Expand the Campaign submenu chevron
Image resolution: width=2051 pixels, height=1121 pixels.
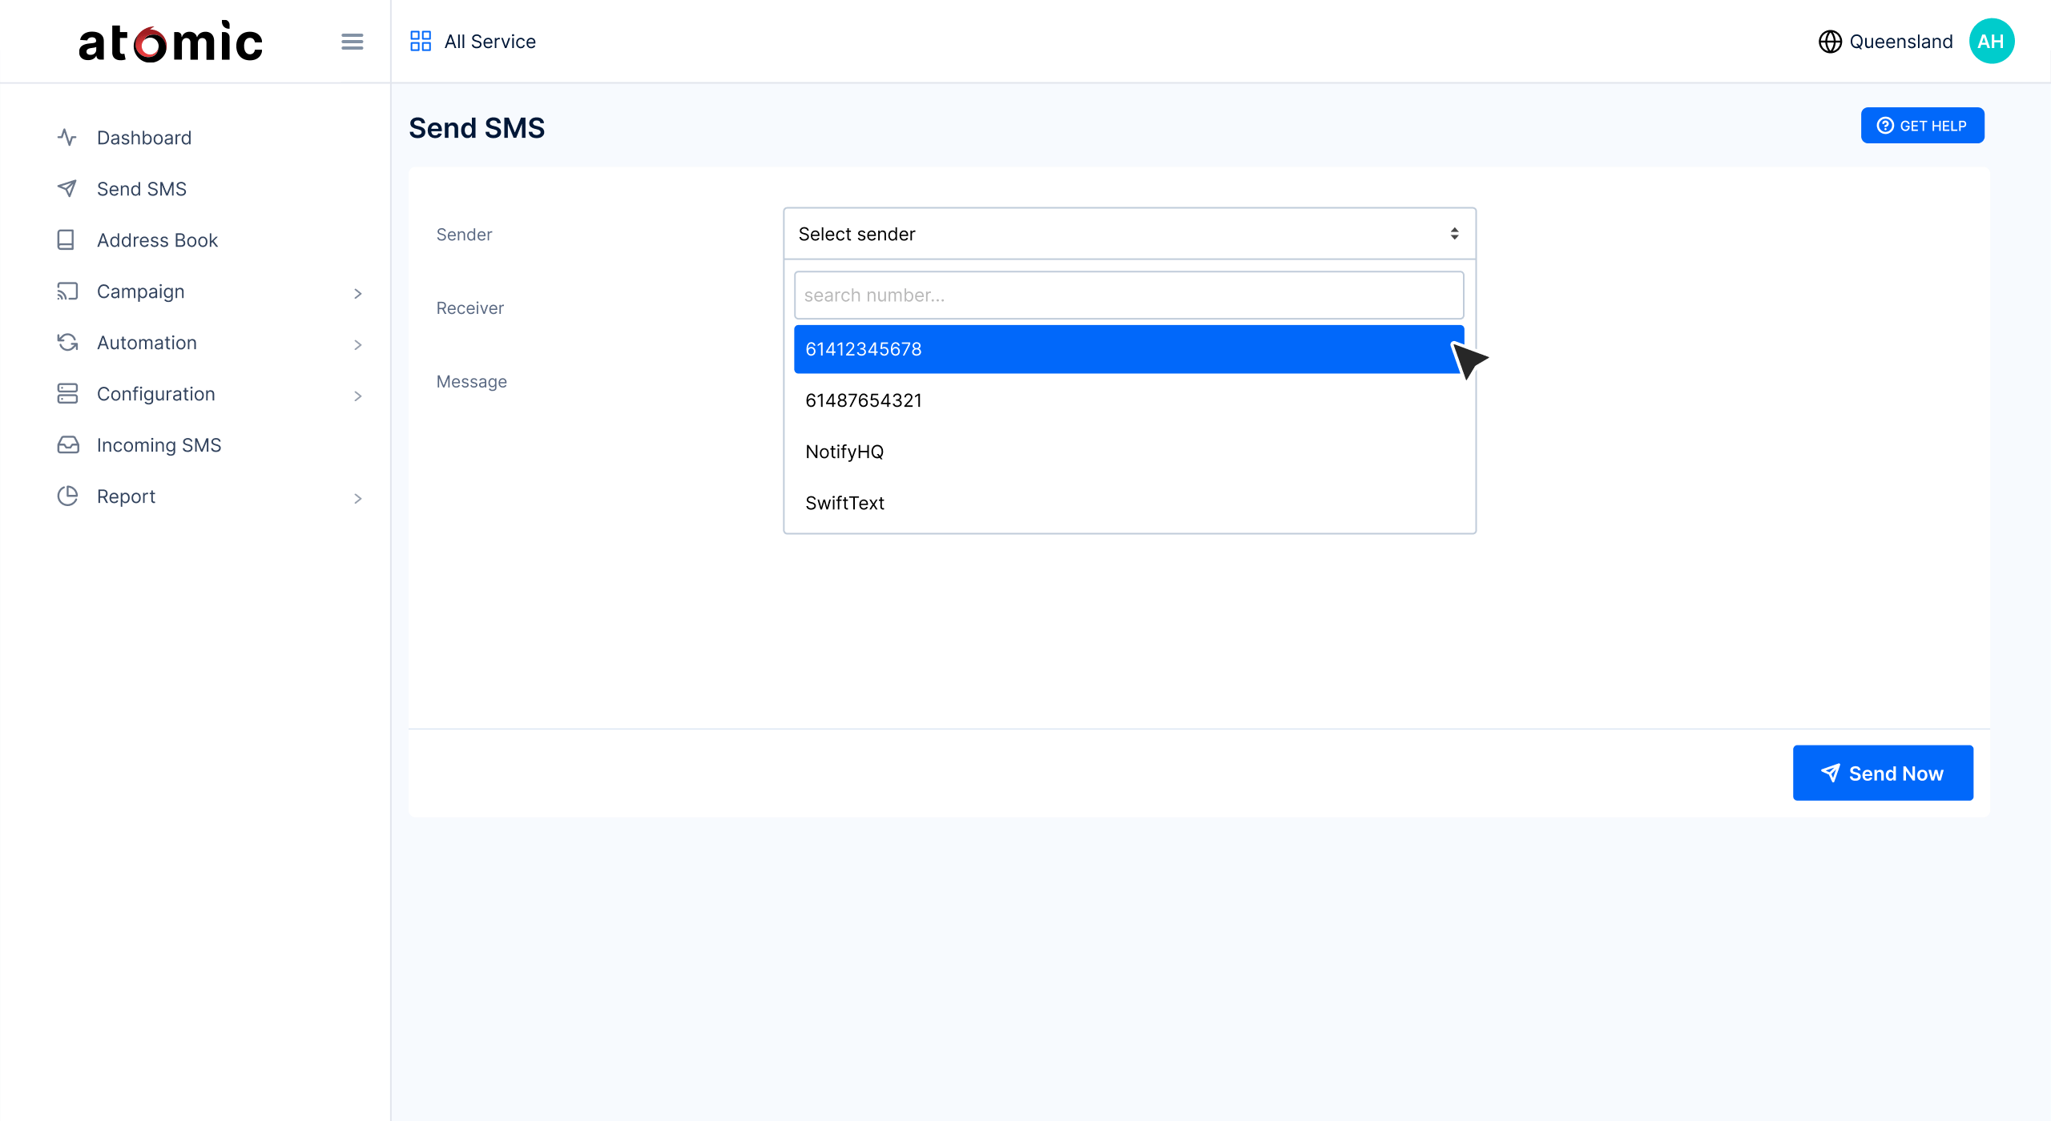click(357, 294)
